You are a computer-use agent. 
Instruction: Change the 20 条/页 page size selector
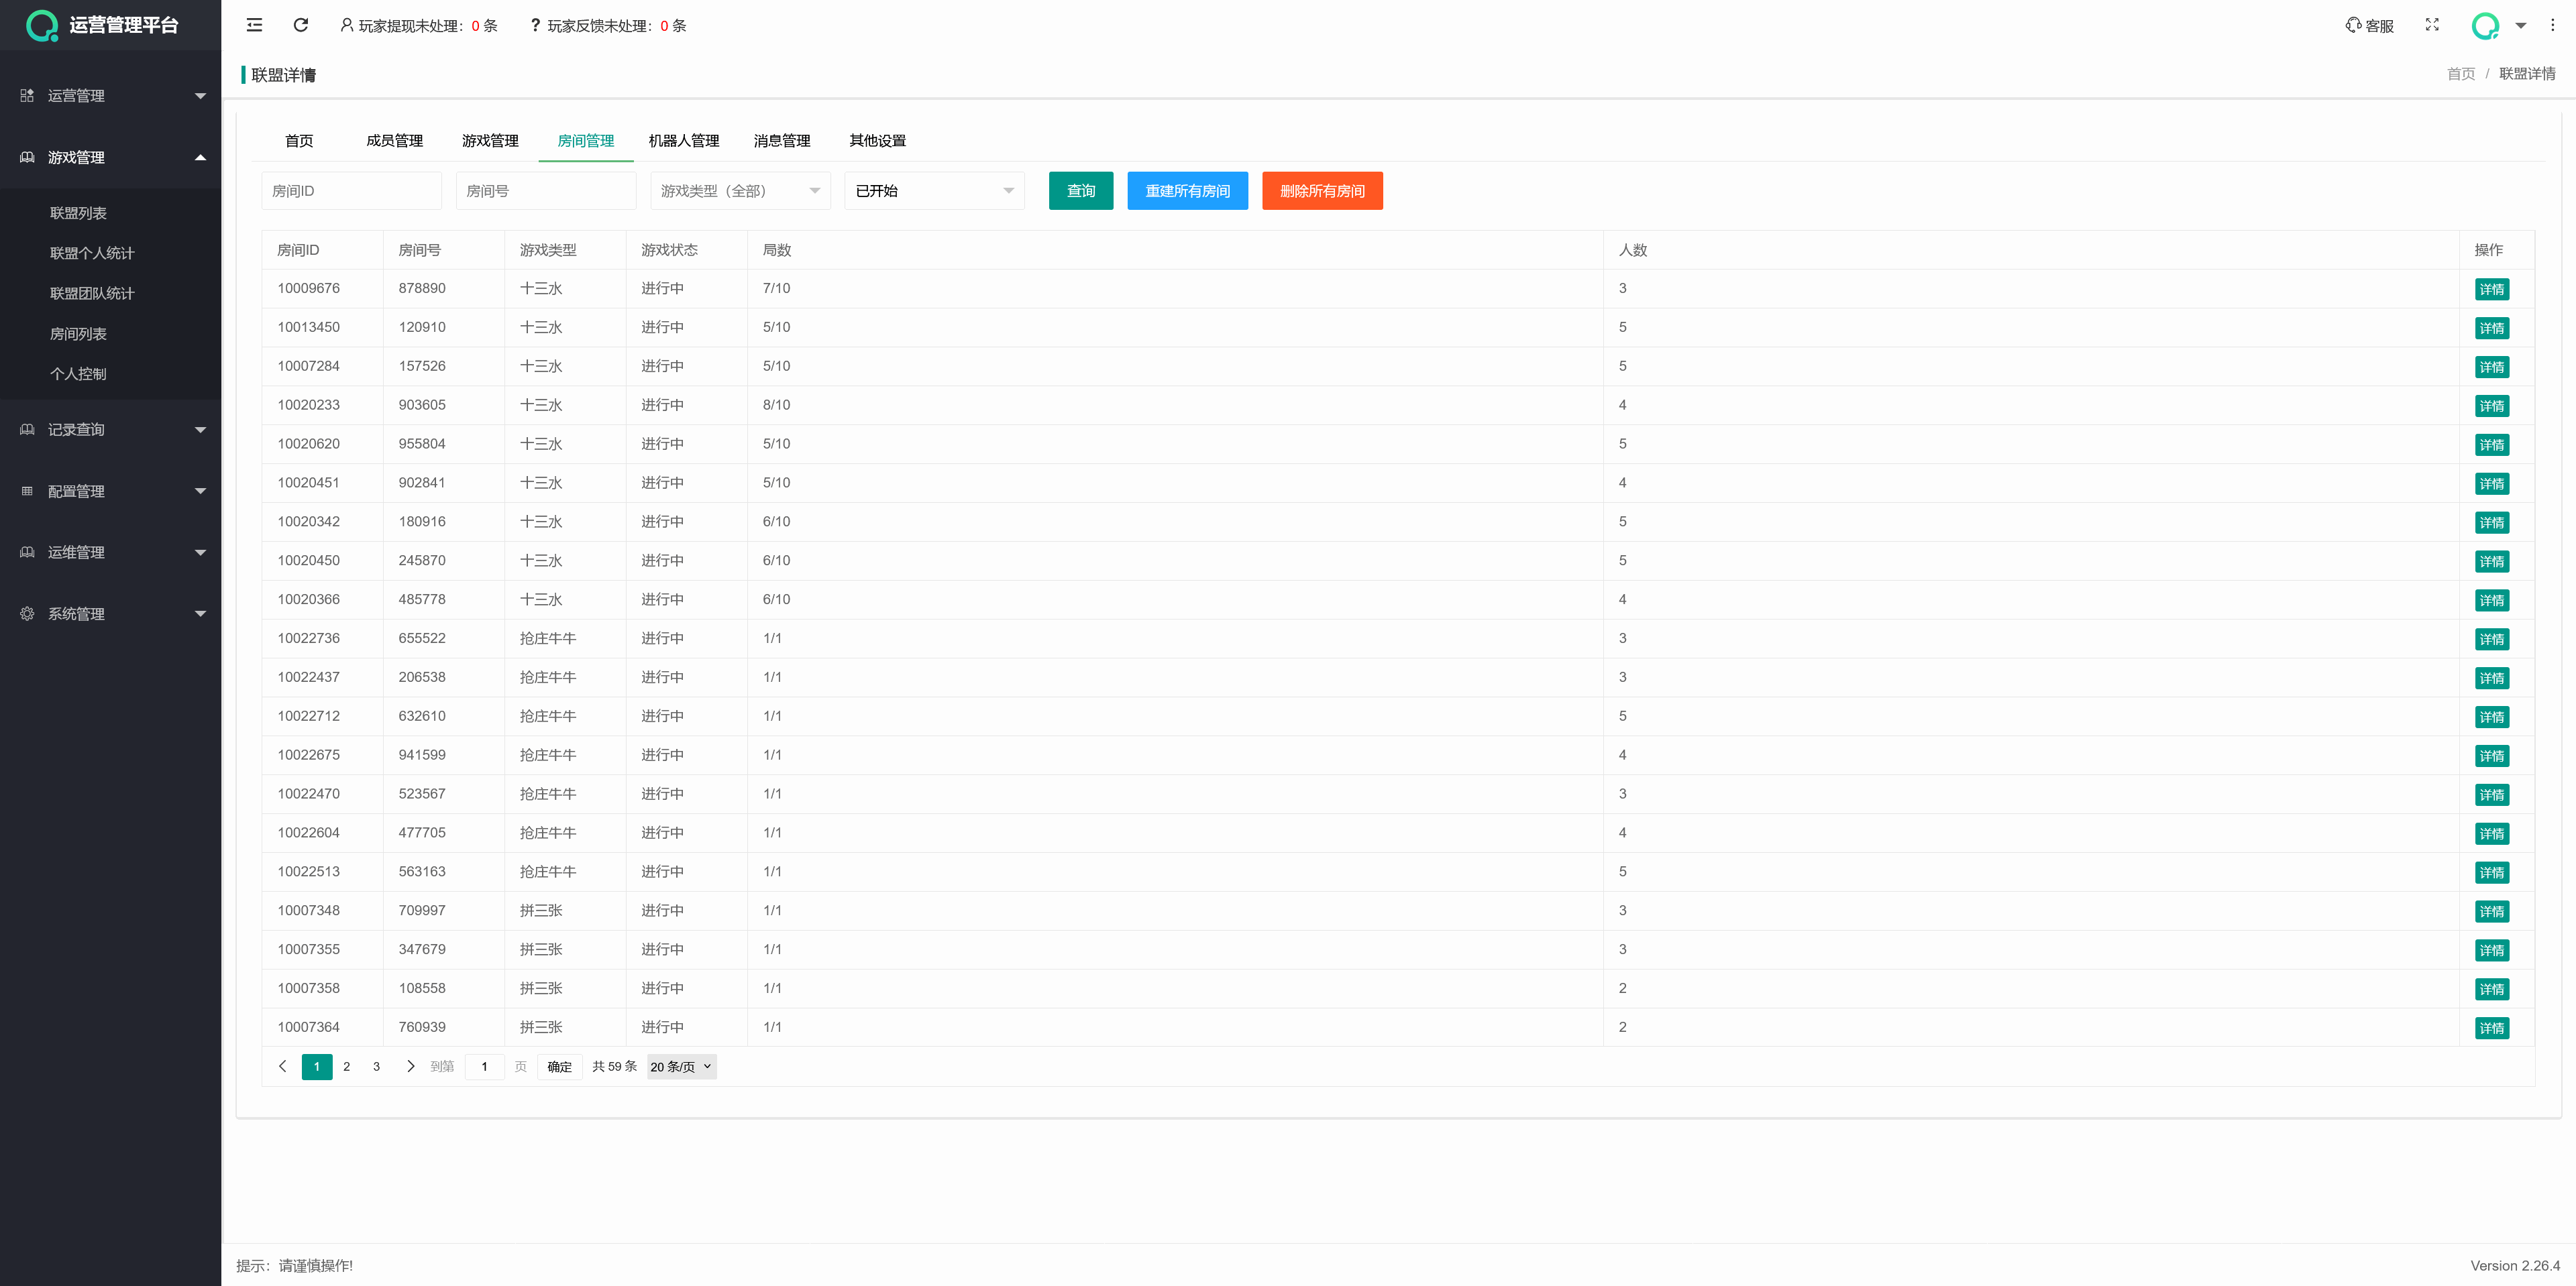pyautogui.click(x=681, y=1066)
